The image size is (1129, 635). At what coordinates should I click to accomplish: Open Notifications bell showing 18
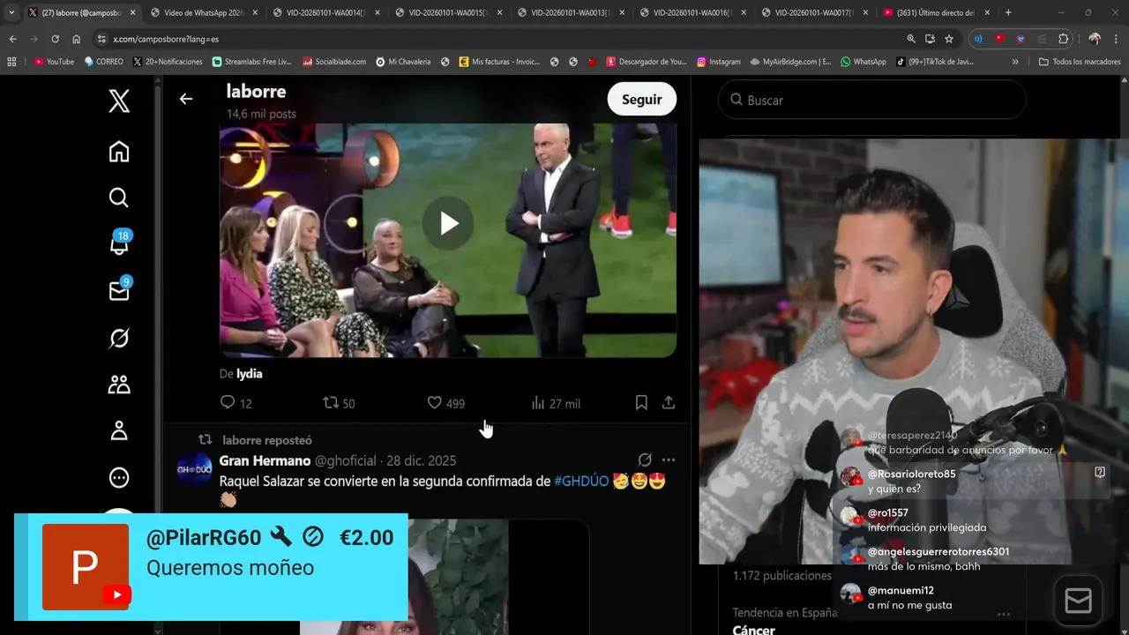point(119,243)
